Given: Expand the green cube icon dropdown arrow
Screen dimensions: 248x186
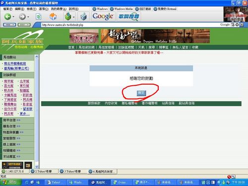Looking at the screenshot, I should [74, 17].
